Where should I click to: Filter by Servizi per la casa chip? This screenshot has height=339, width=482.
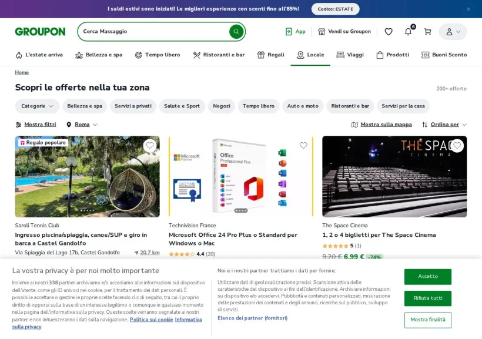pos(403,106)
